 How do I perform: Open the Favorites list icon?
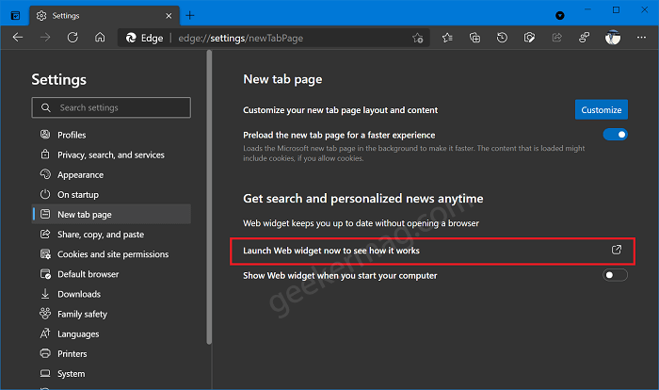tap(447, 38)
